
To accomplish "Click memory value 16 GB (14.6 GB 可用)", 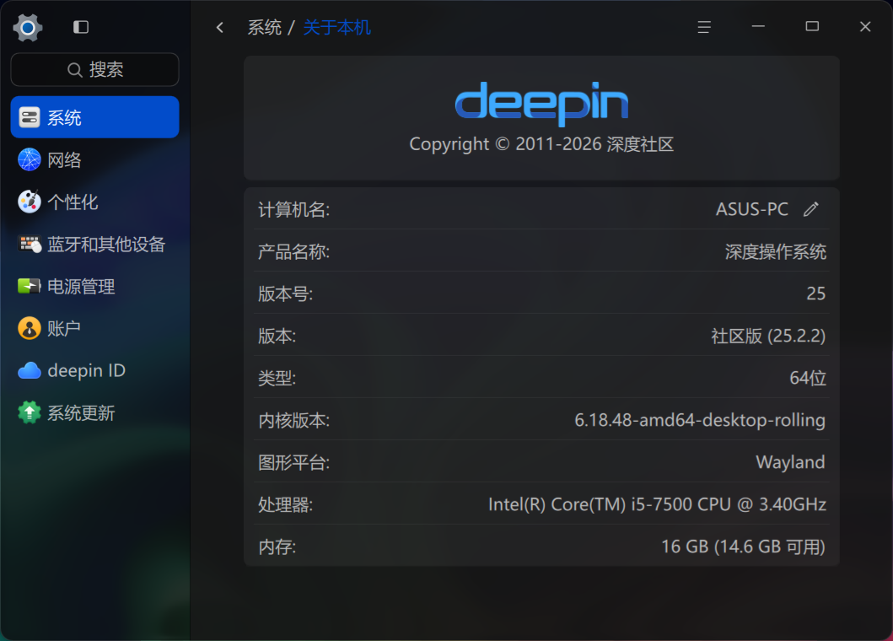I will point(743,547).
